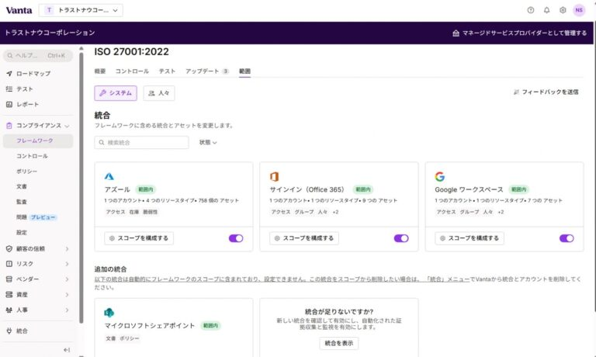Click the search magnifier in 検索統合 field
Viewport: 596px width, 357px height.
pos(102,143)
